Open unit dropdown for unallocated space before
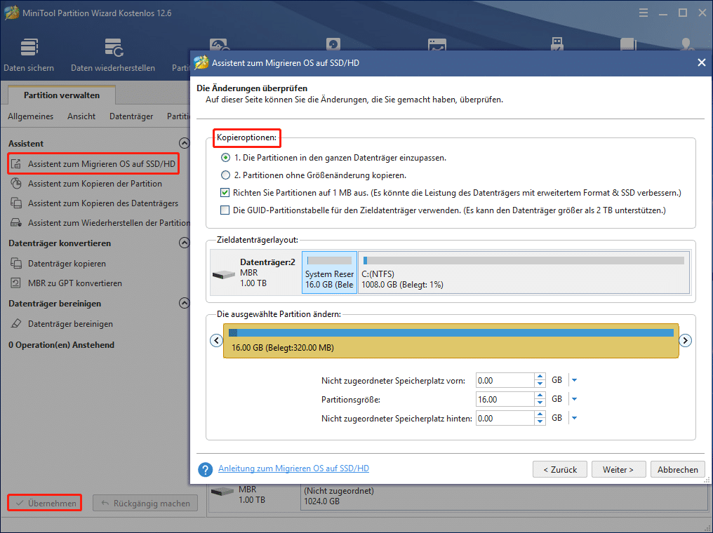 pyautogui.click(x=574, y=380)
